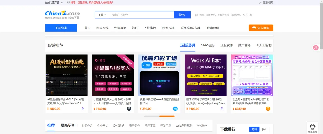Image resolution: width=323 pixels, height=134 pixels.
Task: Click the blue seller badge beside ¥ 299.00
Action: (175, 109)
